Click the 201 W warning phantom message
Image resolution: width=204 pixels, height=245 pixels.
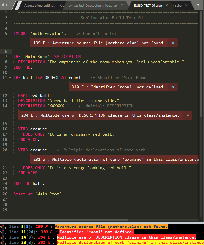click(x=116, y=159)
